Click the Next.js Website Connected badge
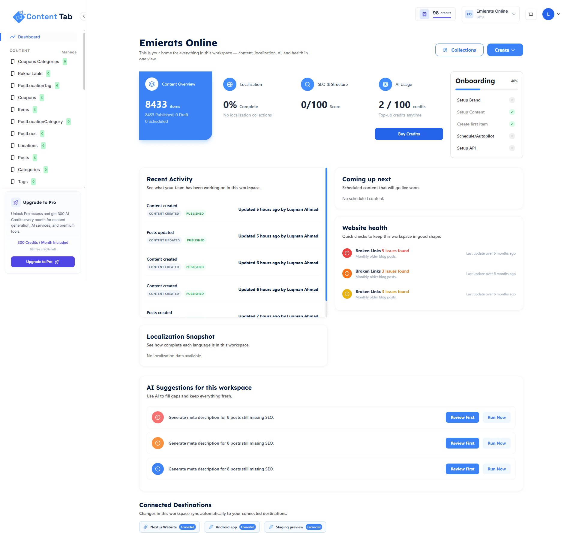 187,527
